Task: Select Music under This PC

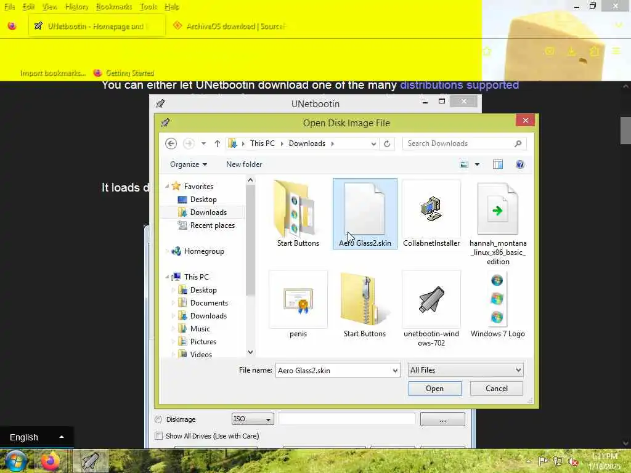Action: (x=200, y=329)
